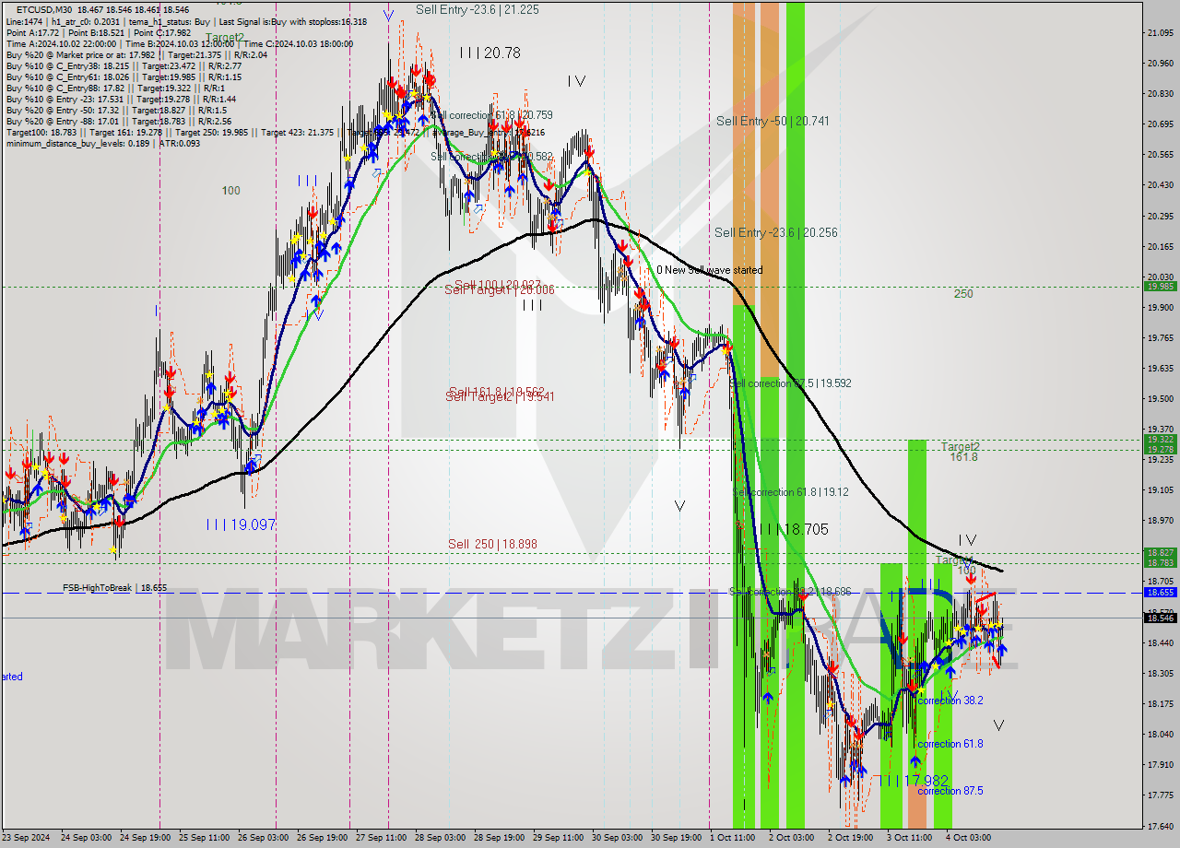This screenshot has height=848, width=1180.
Task: Click the 'I I I 19.097' blue wave label
Action: point(242,524)
